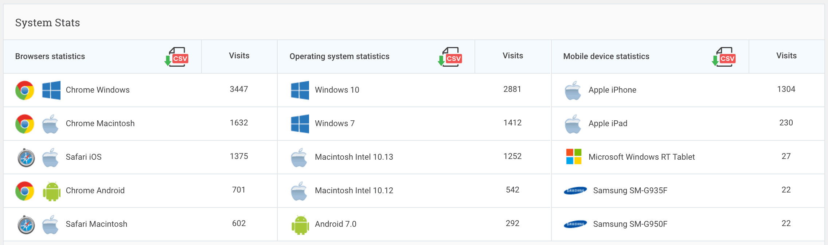828x245 pixels.
Task: Click Microsoft logo for Windows RT Tablet
Action: (574, 157)
